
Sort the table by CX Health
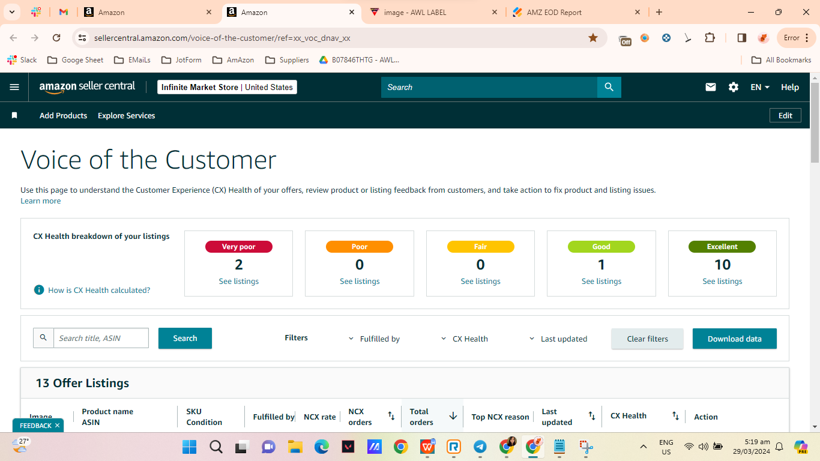click(675, 416)
